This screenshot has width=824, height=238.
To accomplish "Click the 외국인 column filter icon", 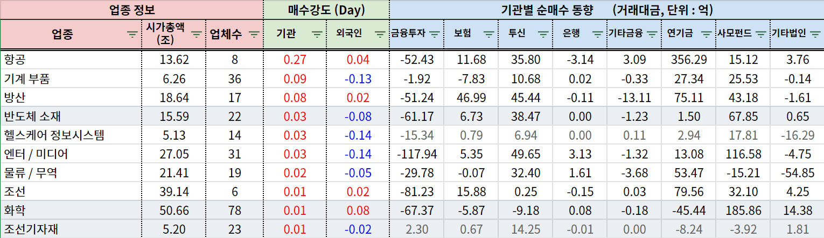I will pyautogui.click(x=380, y=34).
